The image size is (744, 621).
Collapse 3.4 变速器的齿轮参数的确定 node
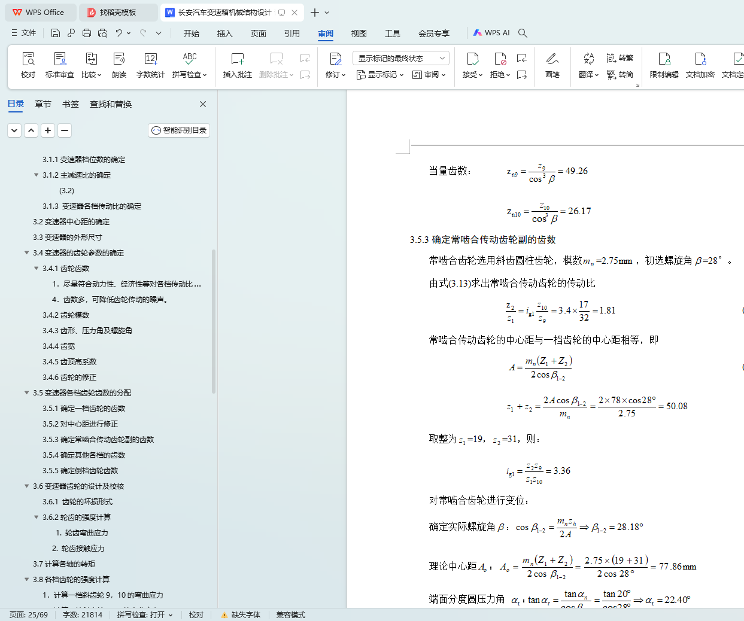click(27, 253)
